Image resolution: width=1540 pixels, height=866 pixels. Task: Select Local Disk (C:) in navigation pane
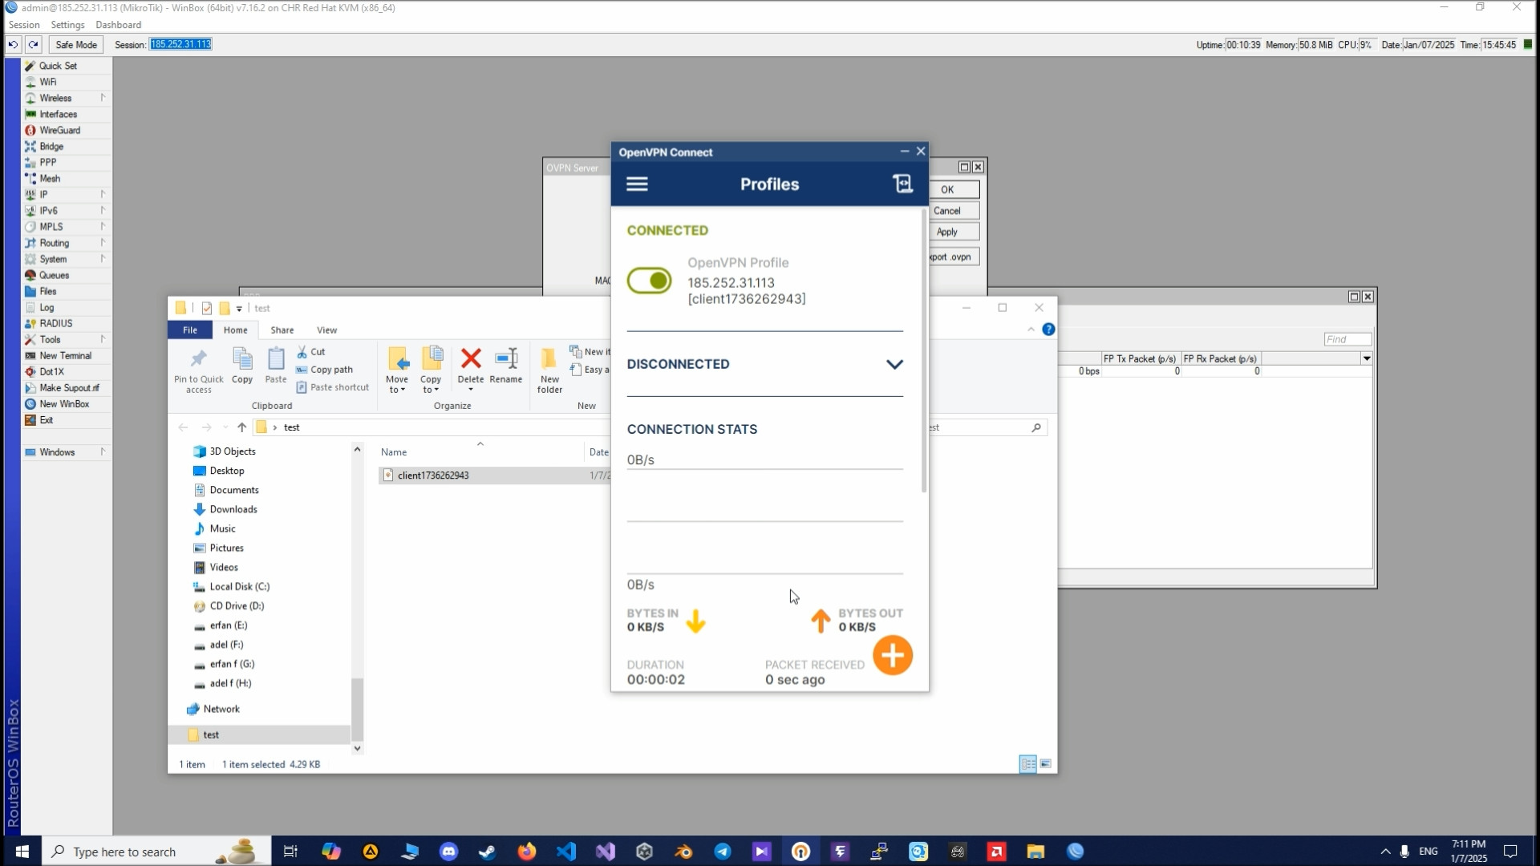[x=239, y=586]
